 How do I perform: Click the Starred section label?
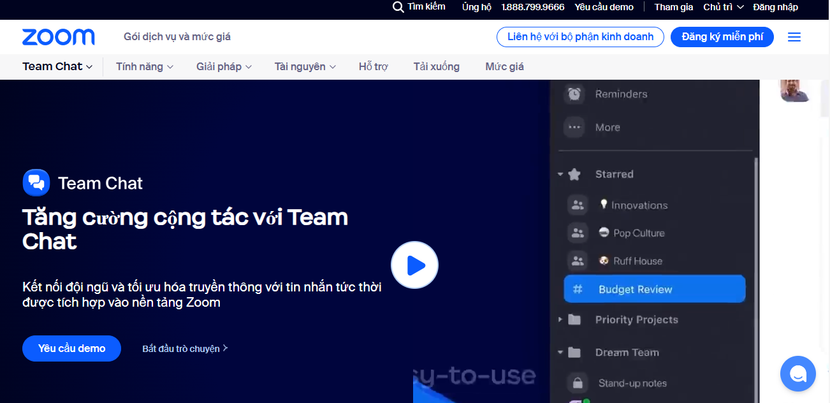tap(615, 174)
